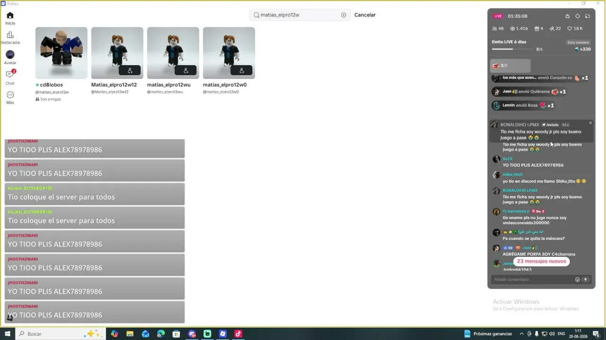Click the lock icon in LIVE panel
Image resolution: width=606 pixels, height=340 pixels.
pyautogui.click(x=567, y=16)
